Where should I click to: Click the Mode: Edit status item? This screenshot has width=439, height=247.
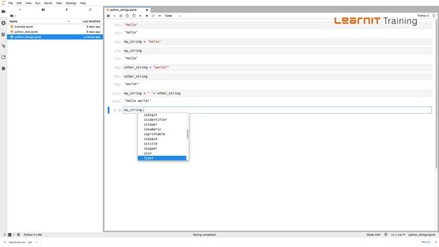point(373,235)
